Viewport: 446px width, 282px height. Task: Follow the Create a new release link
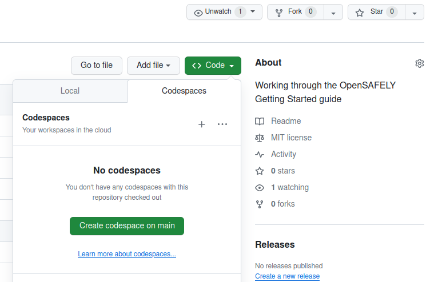click(x=287, y=276)
